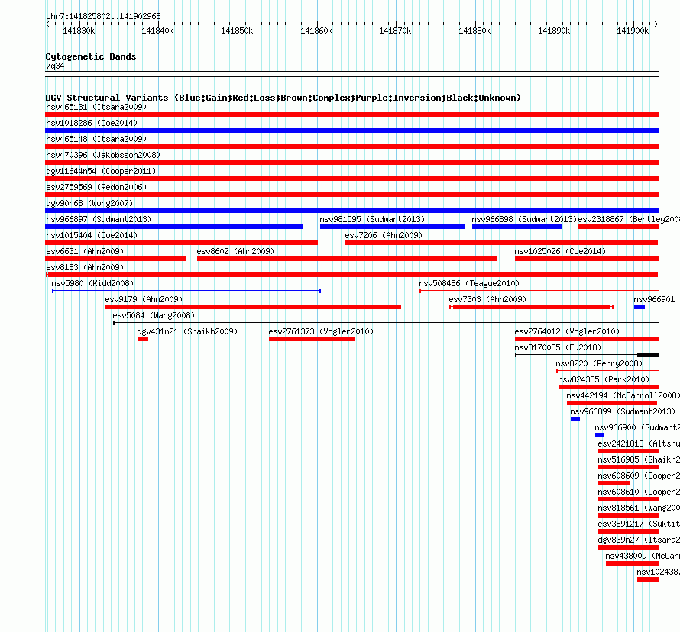Select esv7206 (Ahn2009) variant label

384,235
